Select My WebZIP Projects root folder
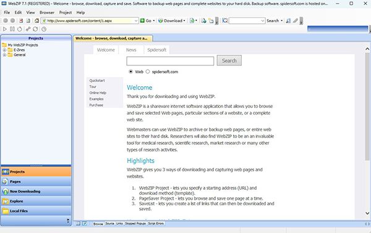The width and height of the screenshot is (371, 233). [23, 45]
